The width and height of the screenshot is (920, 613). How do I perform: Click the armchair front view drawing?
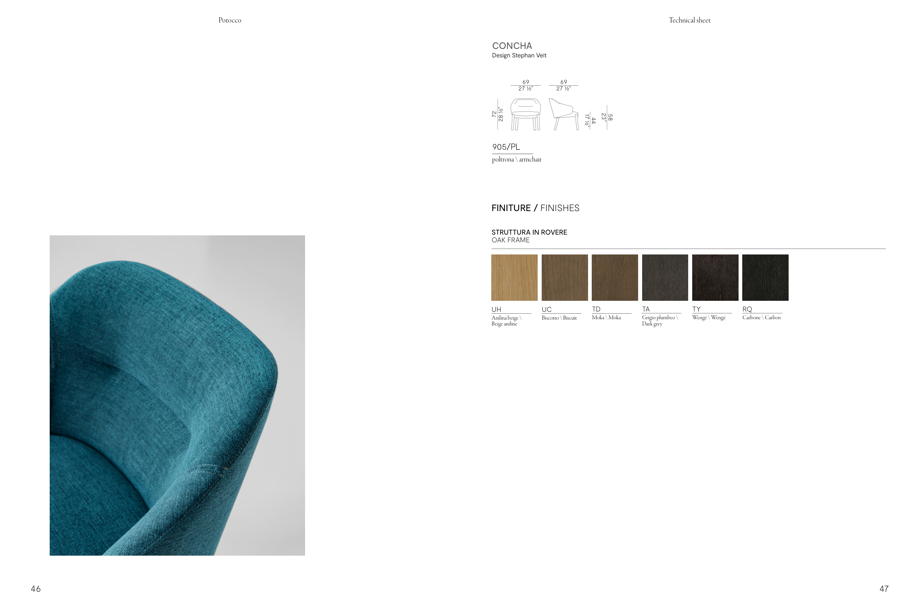pyautogui.click(x=526, y=114)
